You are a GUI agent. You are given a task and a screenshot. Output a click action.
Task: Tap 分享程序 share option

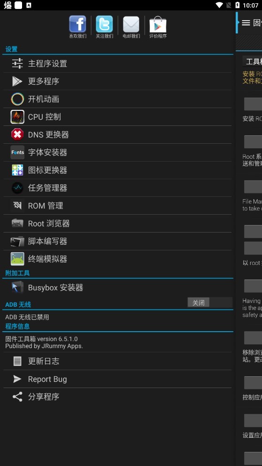click(117, 397)
